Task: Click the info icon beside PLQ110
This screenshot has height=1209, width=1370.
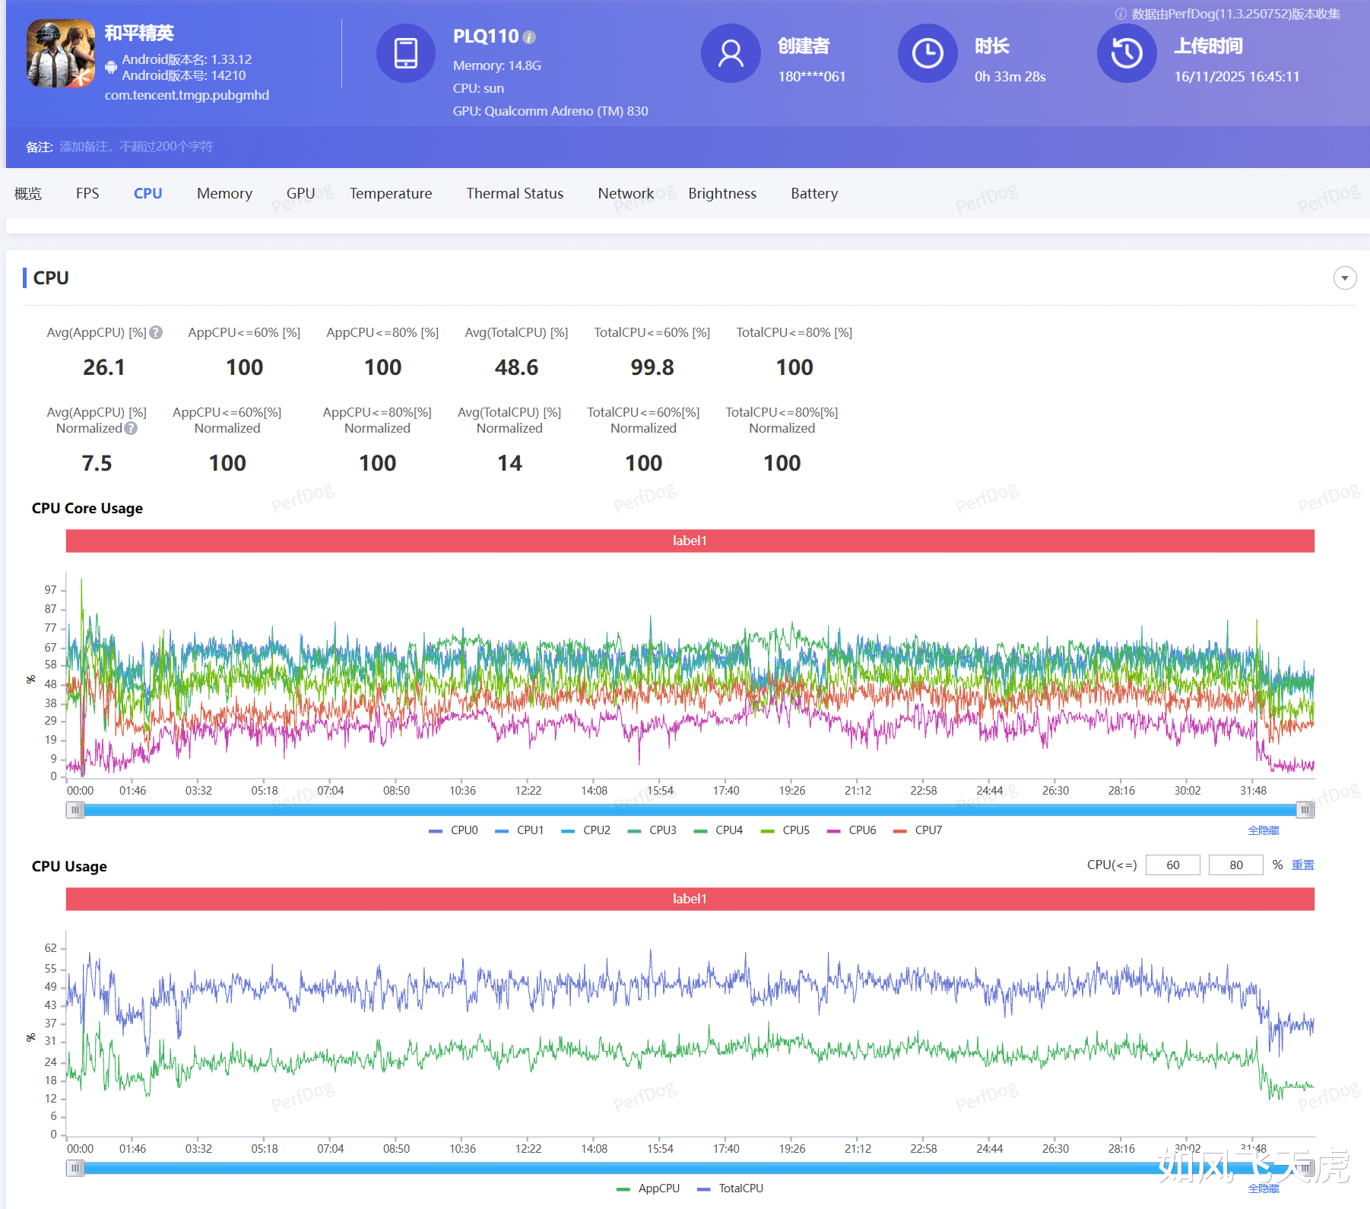Action: click(x=530, y=37)
